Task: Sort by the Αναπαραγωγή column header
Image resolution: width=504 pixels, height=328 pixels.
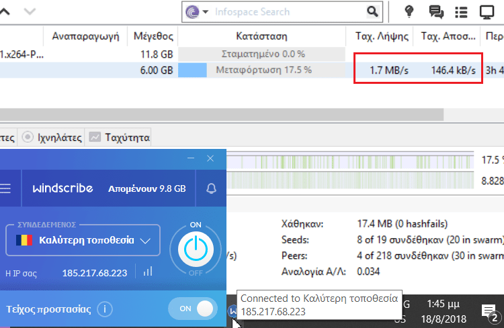Action: coord(85,36)
